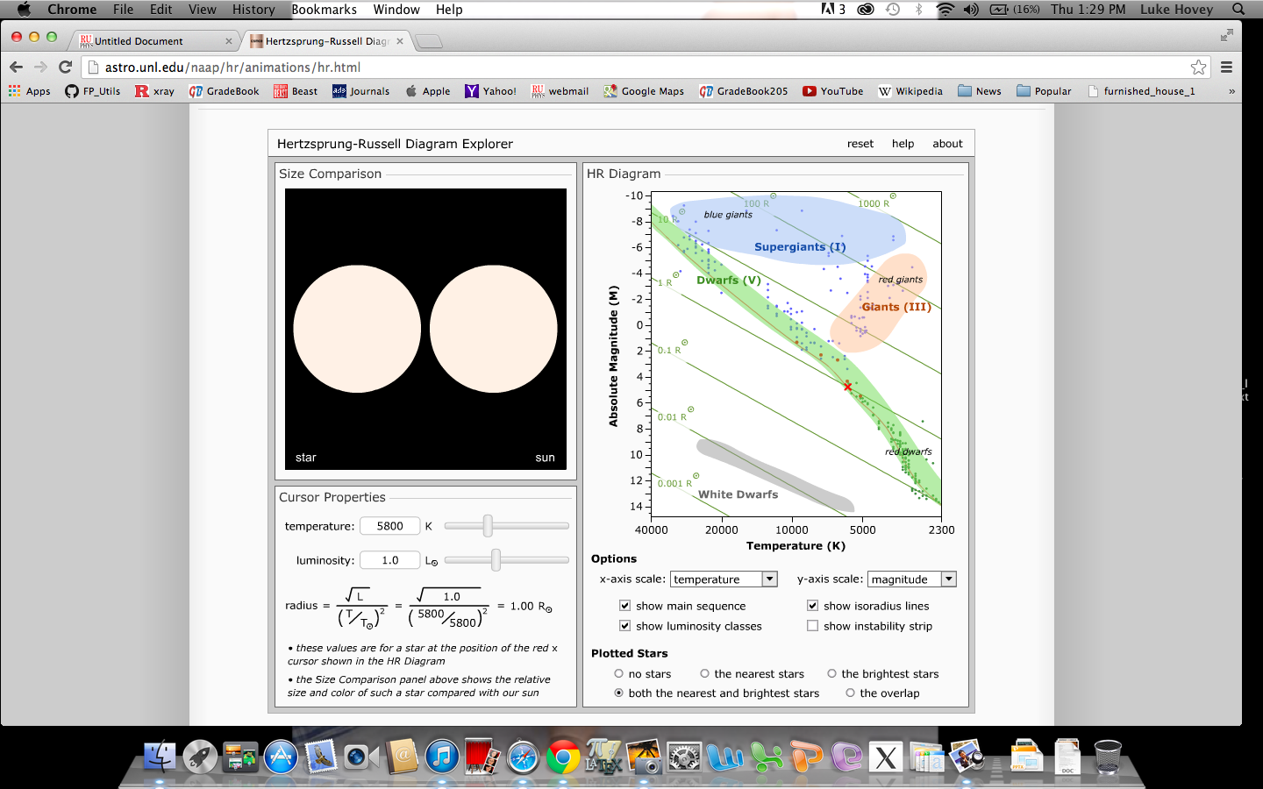Click the Chrome icon in dock
The height and width of the screenshot is (789, 1263).
pos(563,756)
